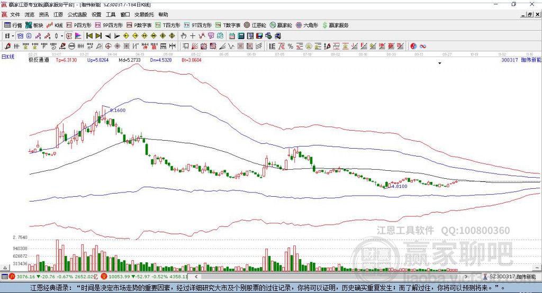Open the P数字表 tool
The width and height of the screenshot is (542, 293).
[x=139, y=25]
